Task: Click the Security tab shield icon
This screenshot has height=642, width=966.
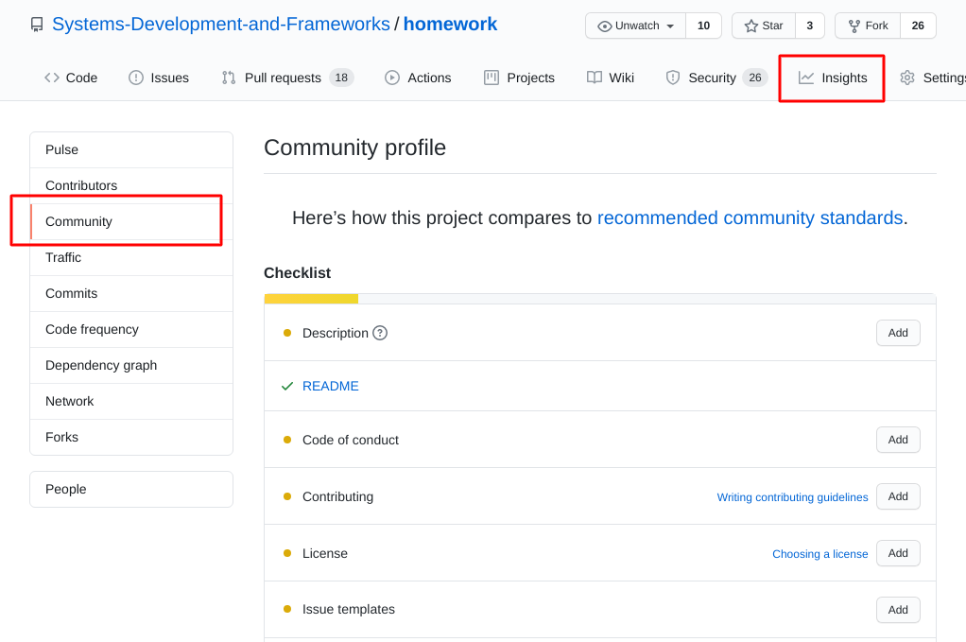Action: [x=673, y=78]
